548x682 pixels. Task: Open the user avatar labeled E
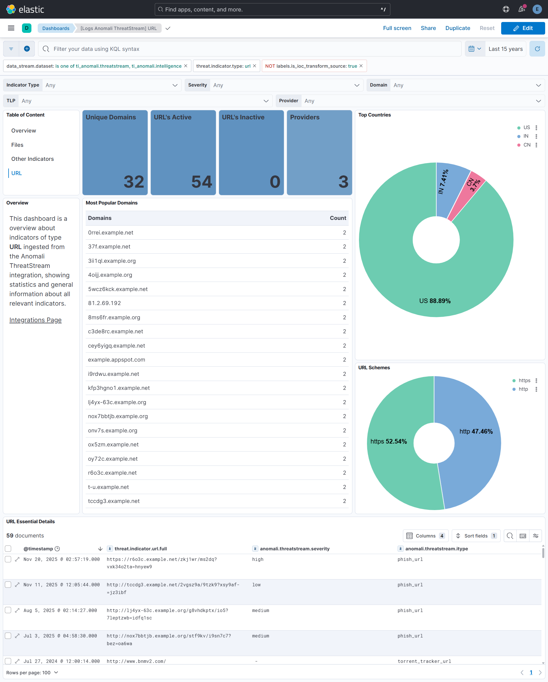[x=537, y=9]
